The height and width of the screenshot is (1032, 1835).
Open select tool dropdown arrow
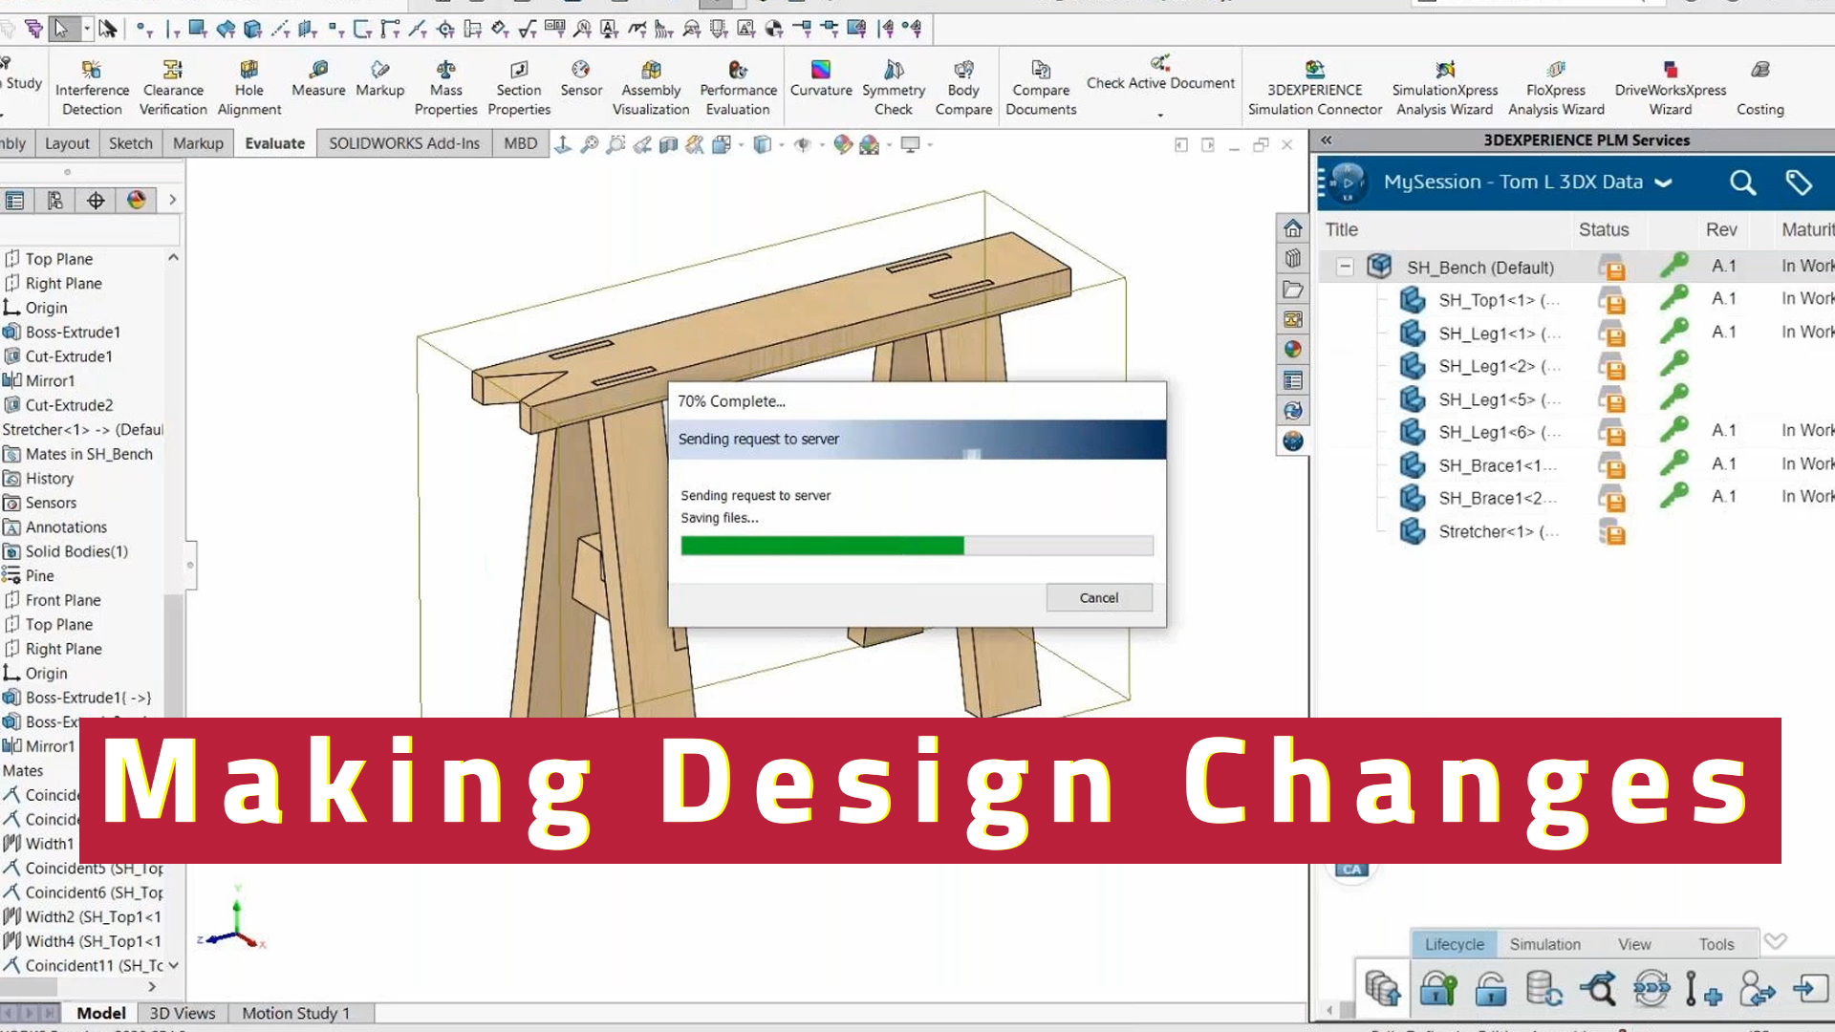(x=87, y=29)
